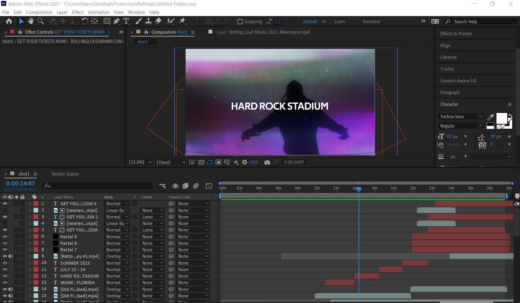Screen dimensions: 520x303
Task: Click Reset Exposure icon in viewer
Action: click(245, 162)
